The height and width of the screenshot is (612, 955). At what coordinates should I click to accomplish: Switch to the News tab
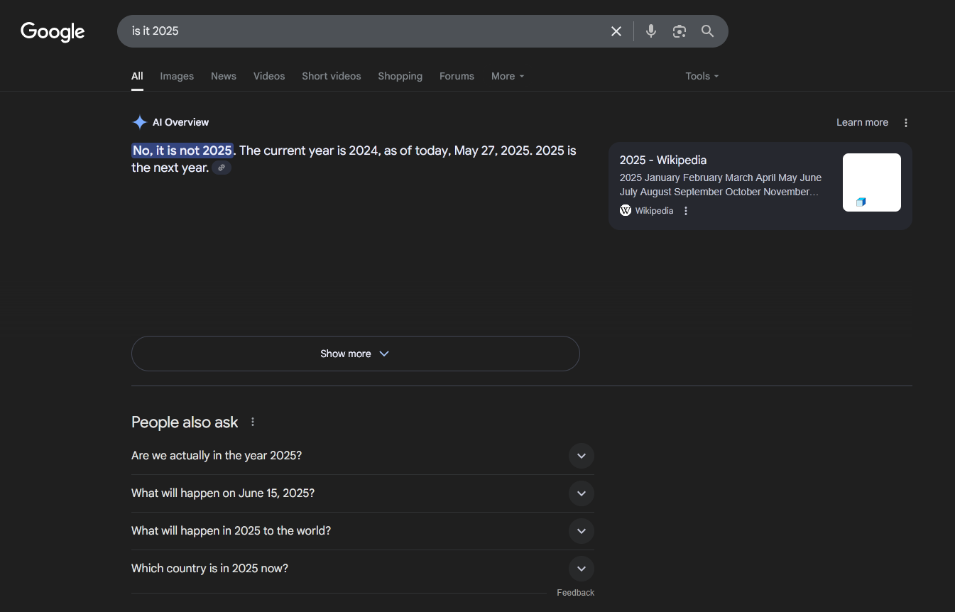pyautogui.click(x=224, y=76)
